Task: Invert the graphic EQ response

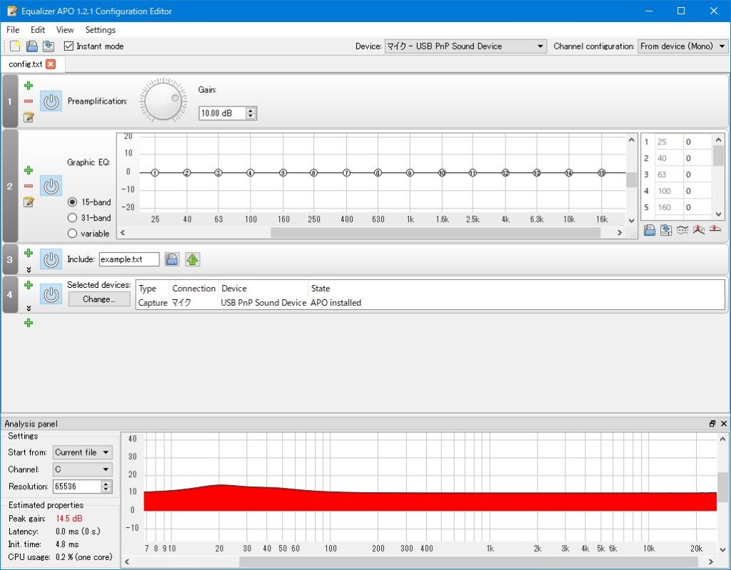Action: click(x=682, y=229)
